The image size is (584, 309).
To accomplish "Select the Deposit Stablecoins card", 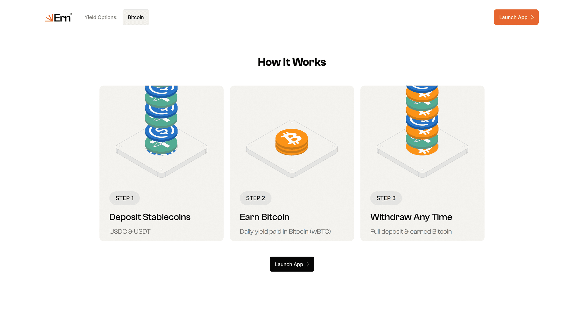I will tap(161, 163).
